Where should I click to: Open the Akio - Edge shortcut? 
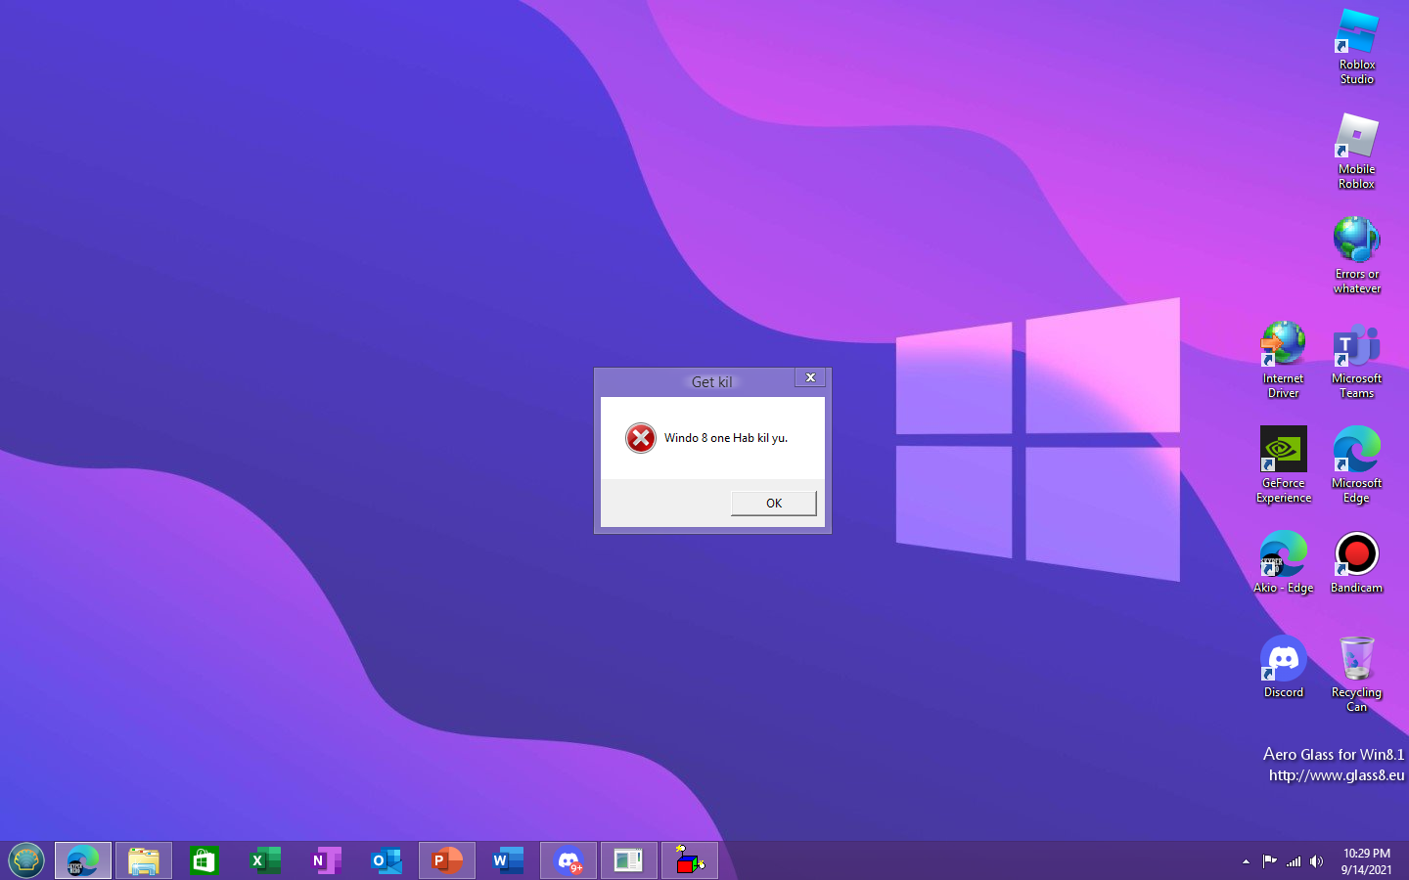(1283, 552)
